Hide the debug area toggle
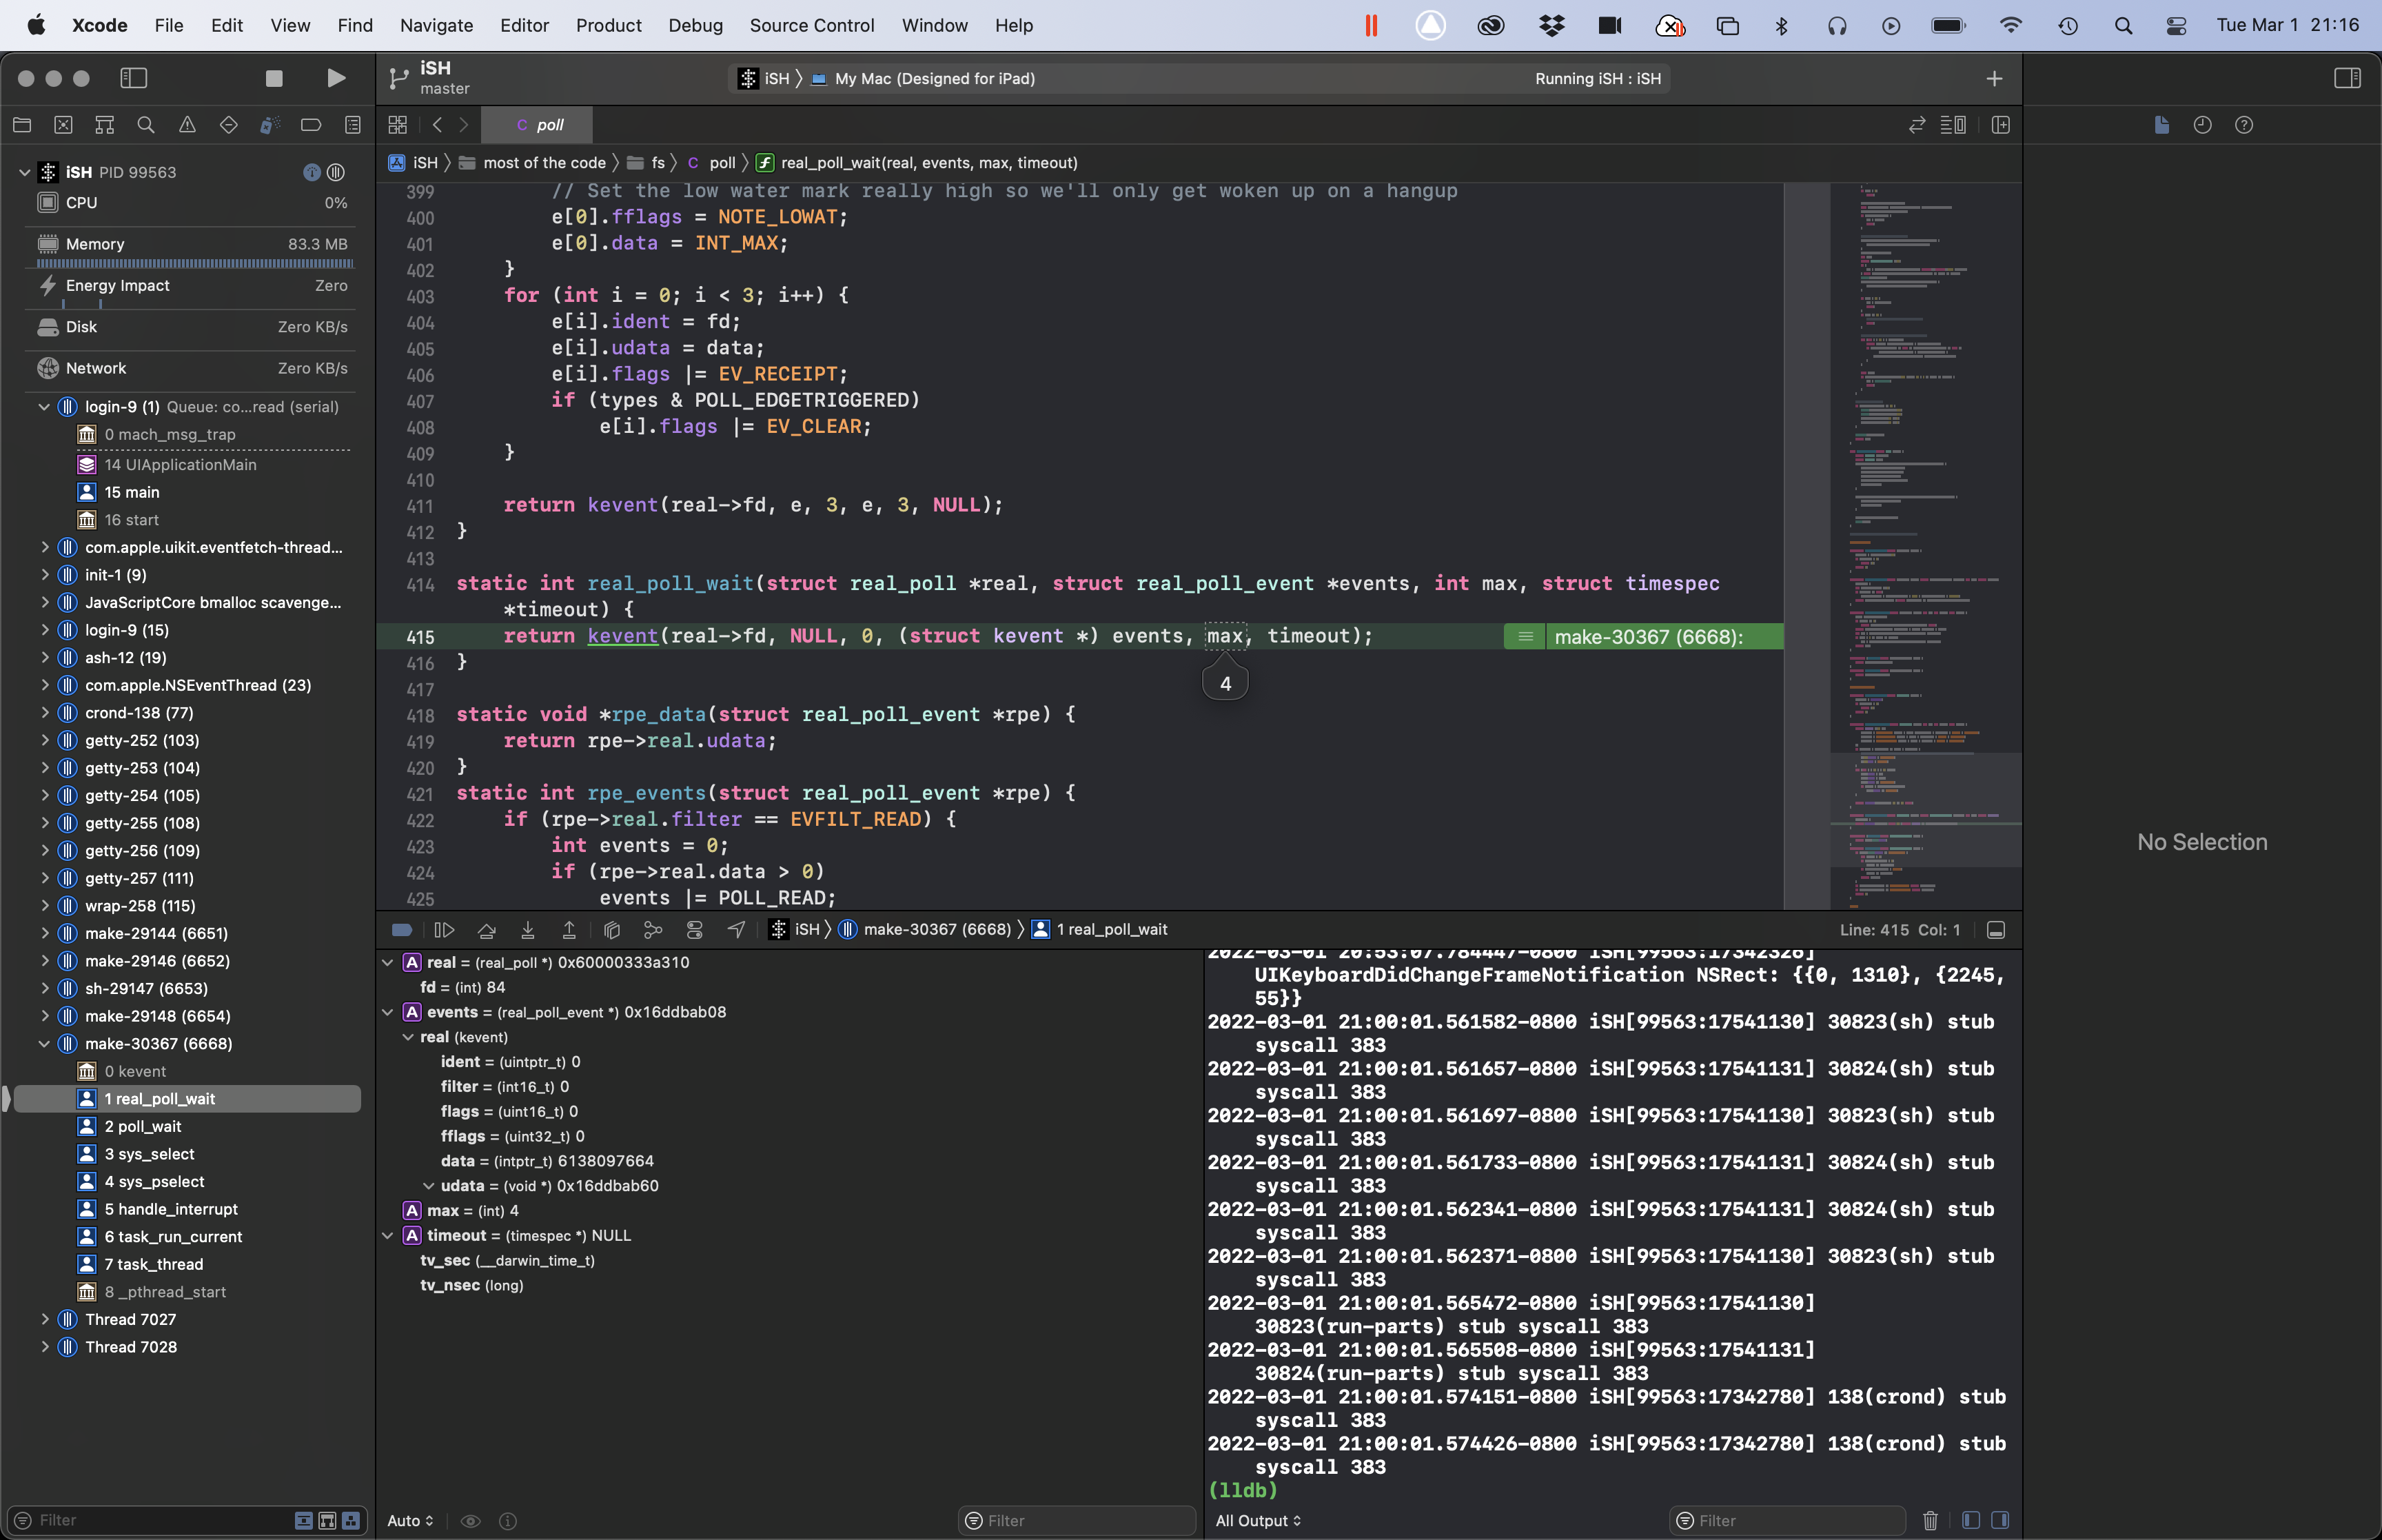Screen dimensions: 2382x1540 tap(1995, 930)
